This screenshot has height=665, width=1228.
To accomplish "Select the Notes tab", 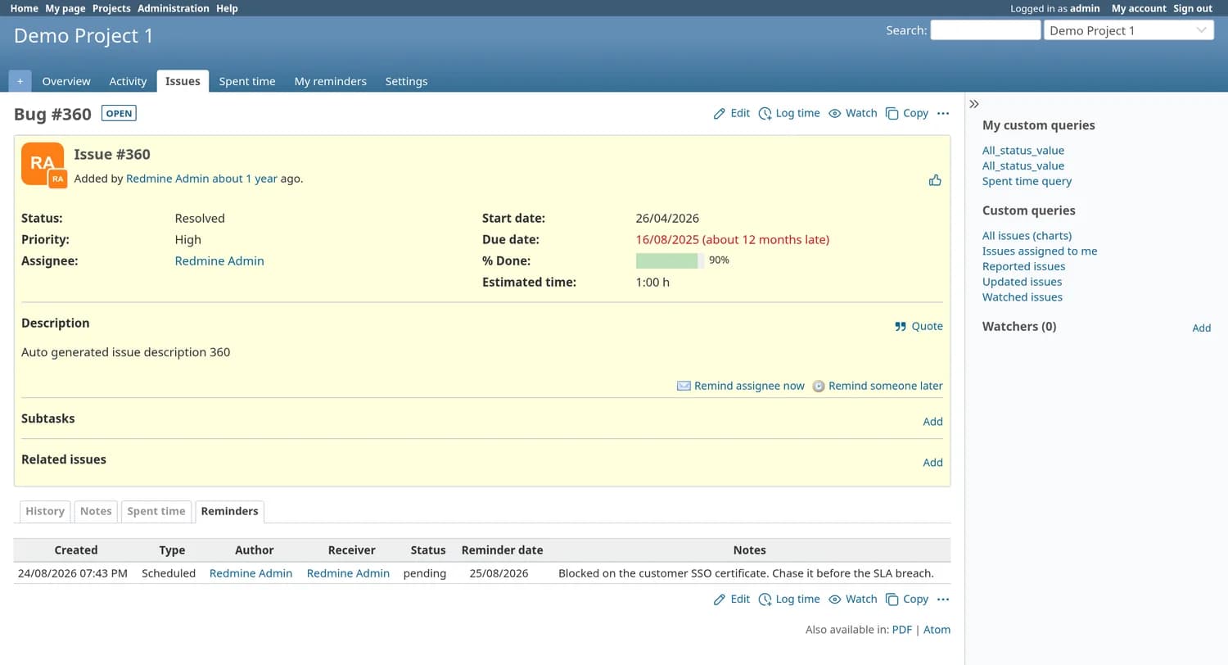I will coord(96,511).
